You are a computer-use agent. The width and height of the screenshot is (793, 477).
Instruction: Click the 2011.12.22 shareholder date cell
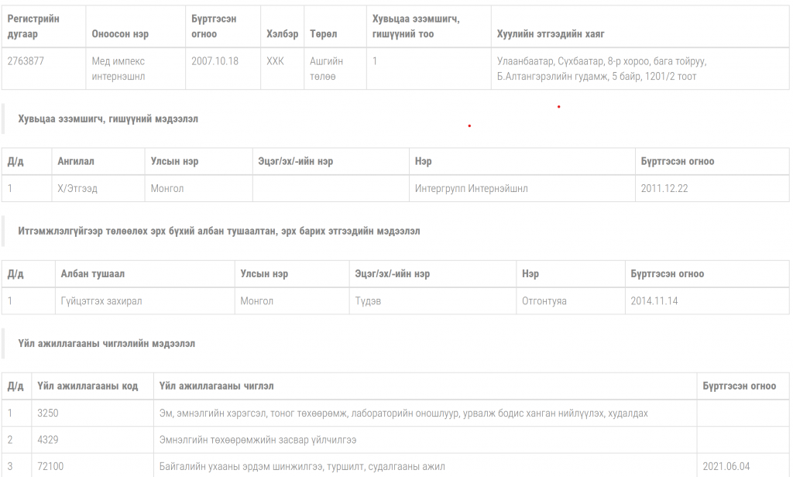tap(664, 188)
